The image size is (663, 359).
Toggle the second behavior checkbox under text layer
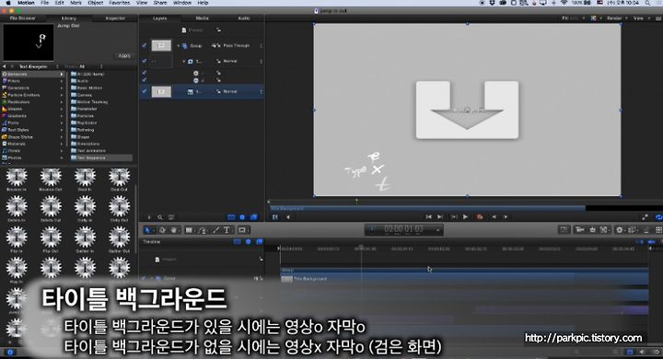tap(145, 79)
